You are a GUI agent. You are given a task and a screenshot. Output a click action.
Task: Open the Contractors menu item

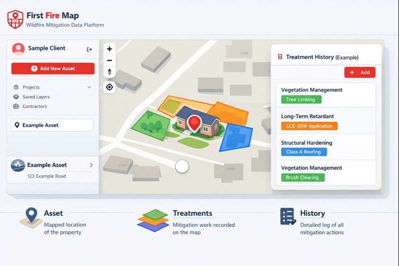pyautogui.click(x=34, y=106)
